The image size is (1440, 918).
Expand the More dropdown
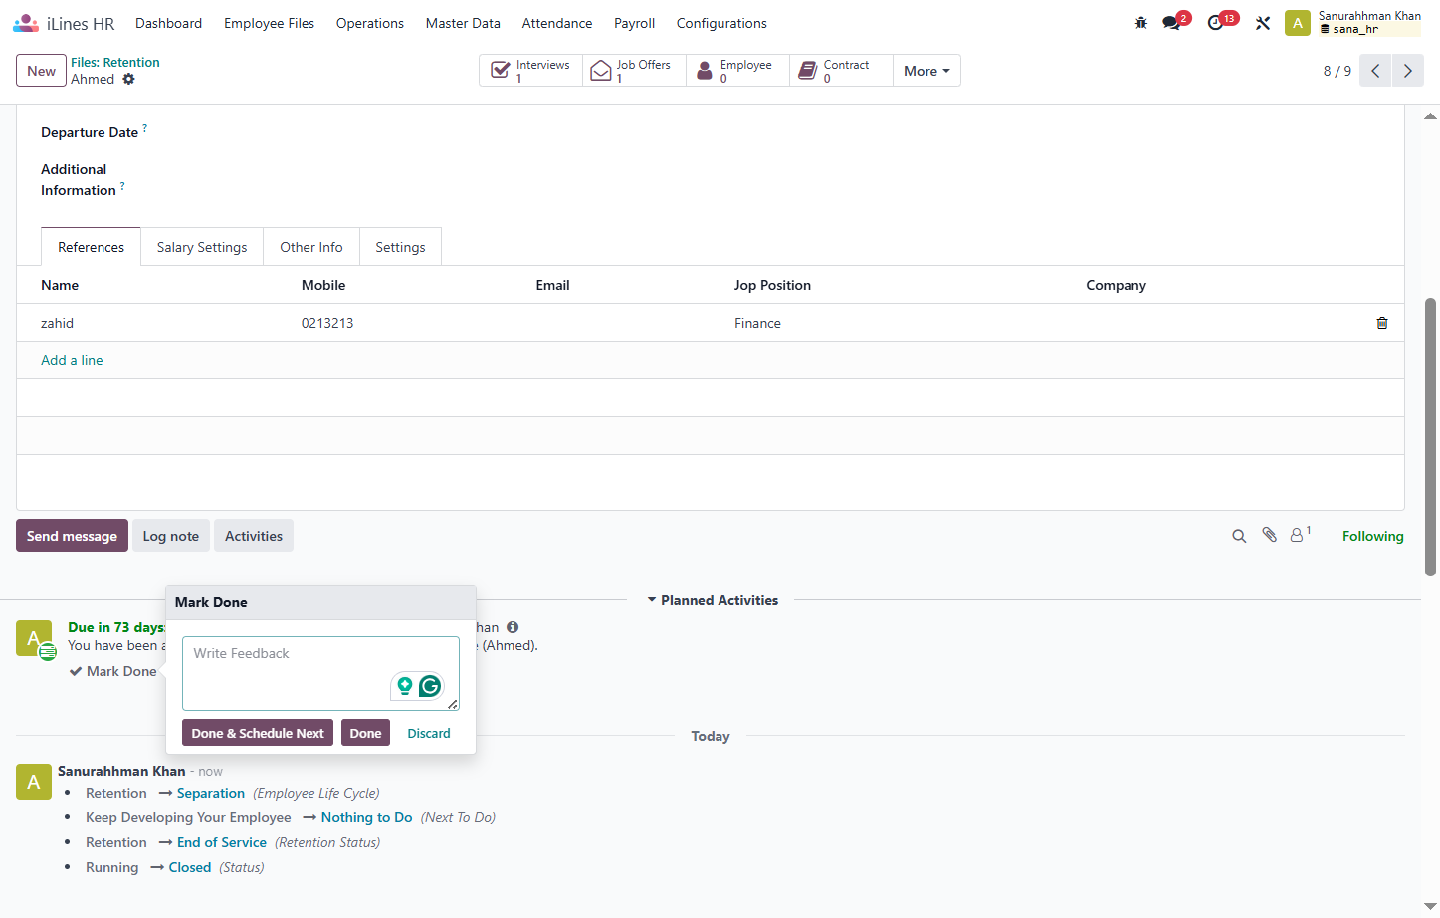coord(926,71)
